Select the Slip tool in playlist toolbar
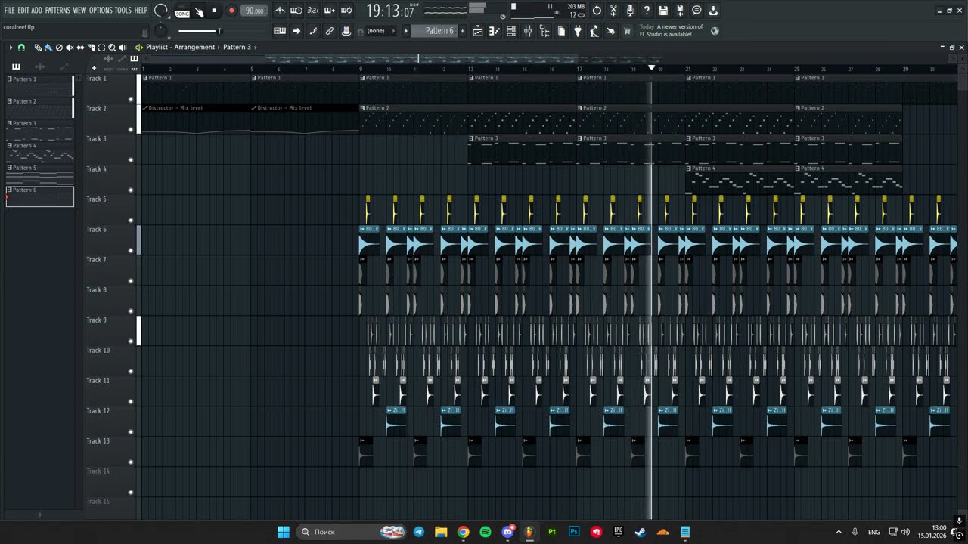Screen dimensions: 968x544 click(80, 48)
